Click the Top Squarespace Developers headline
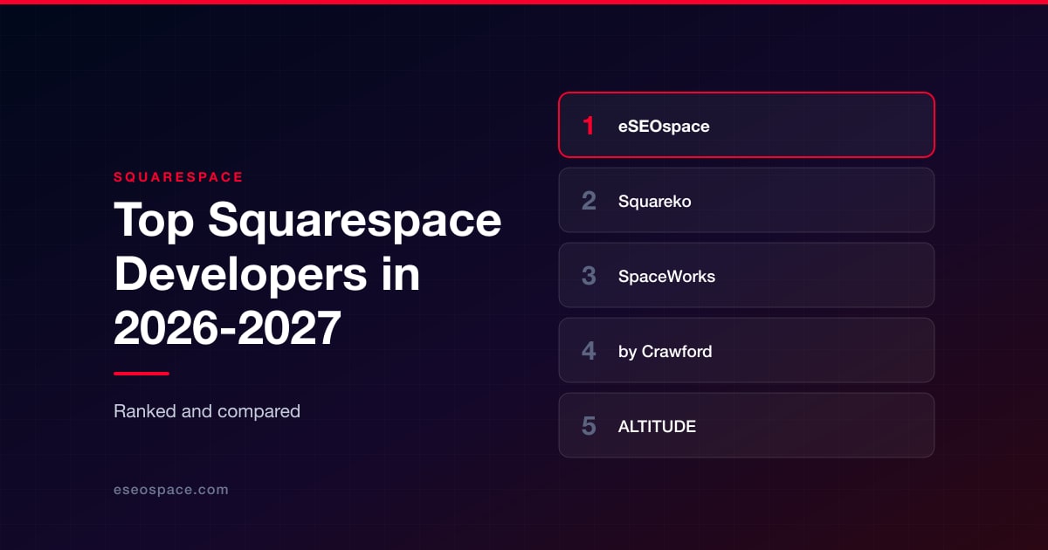 [307, 275]
